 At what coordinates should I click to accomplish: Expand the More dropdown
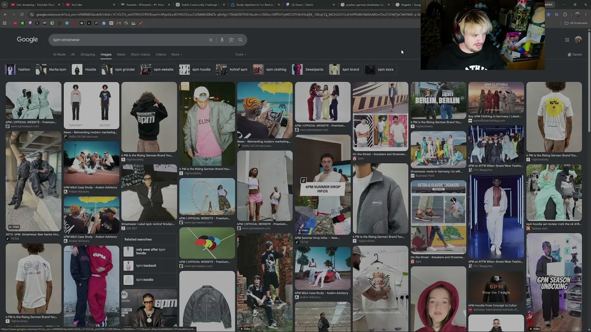[176, 54]
